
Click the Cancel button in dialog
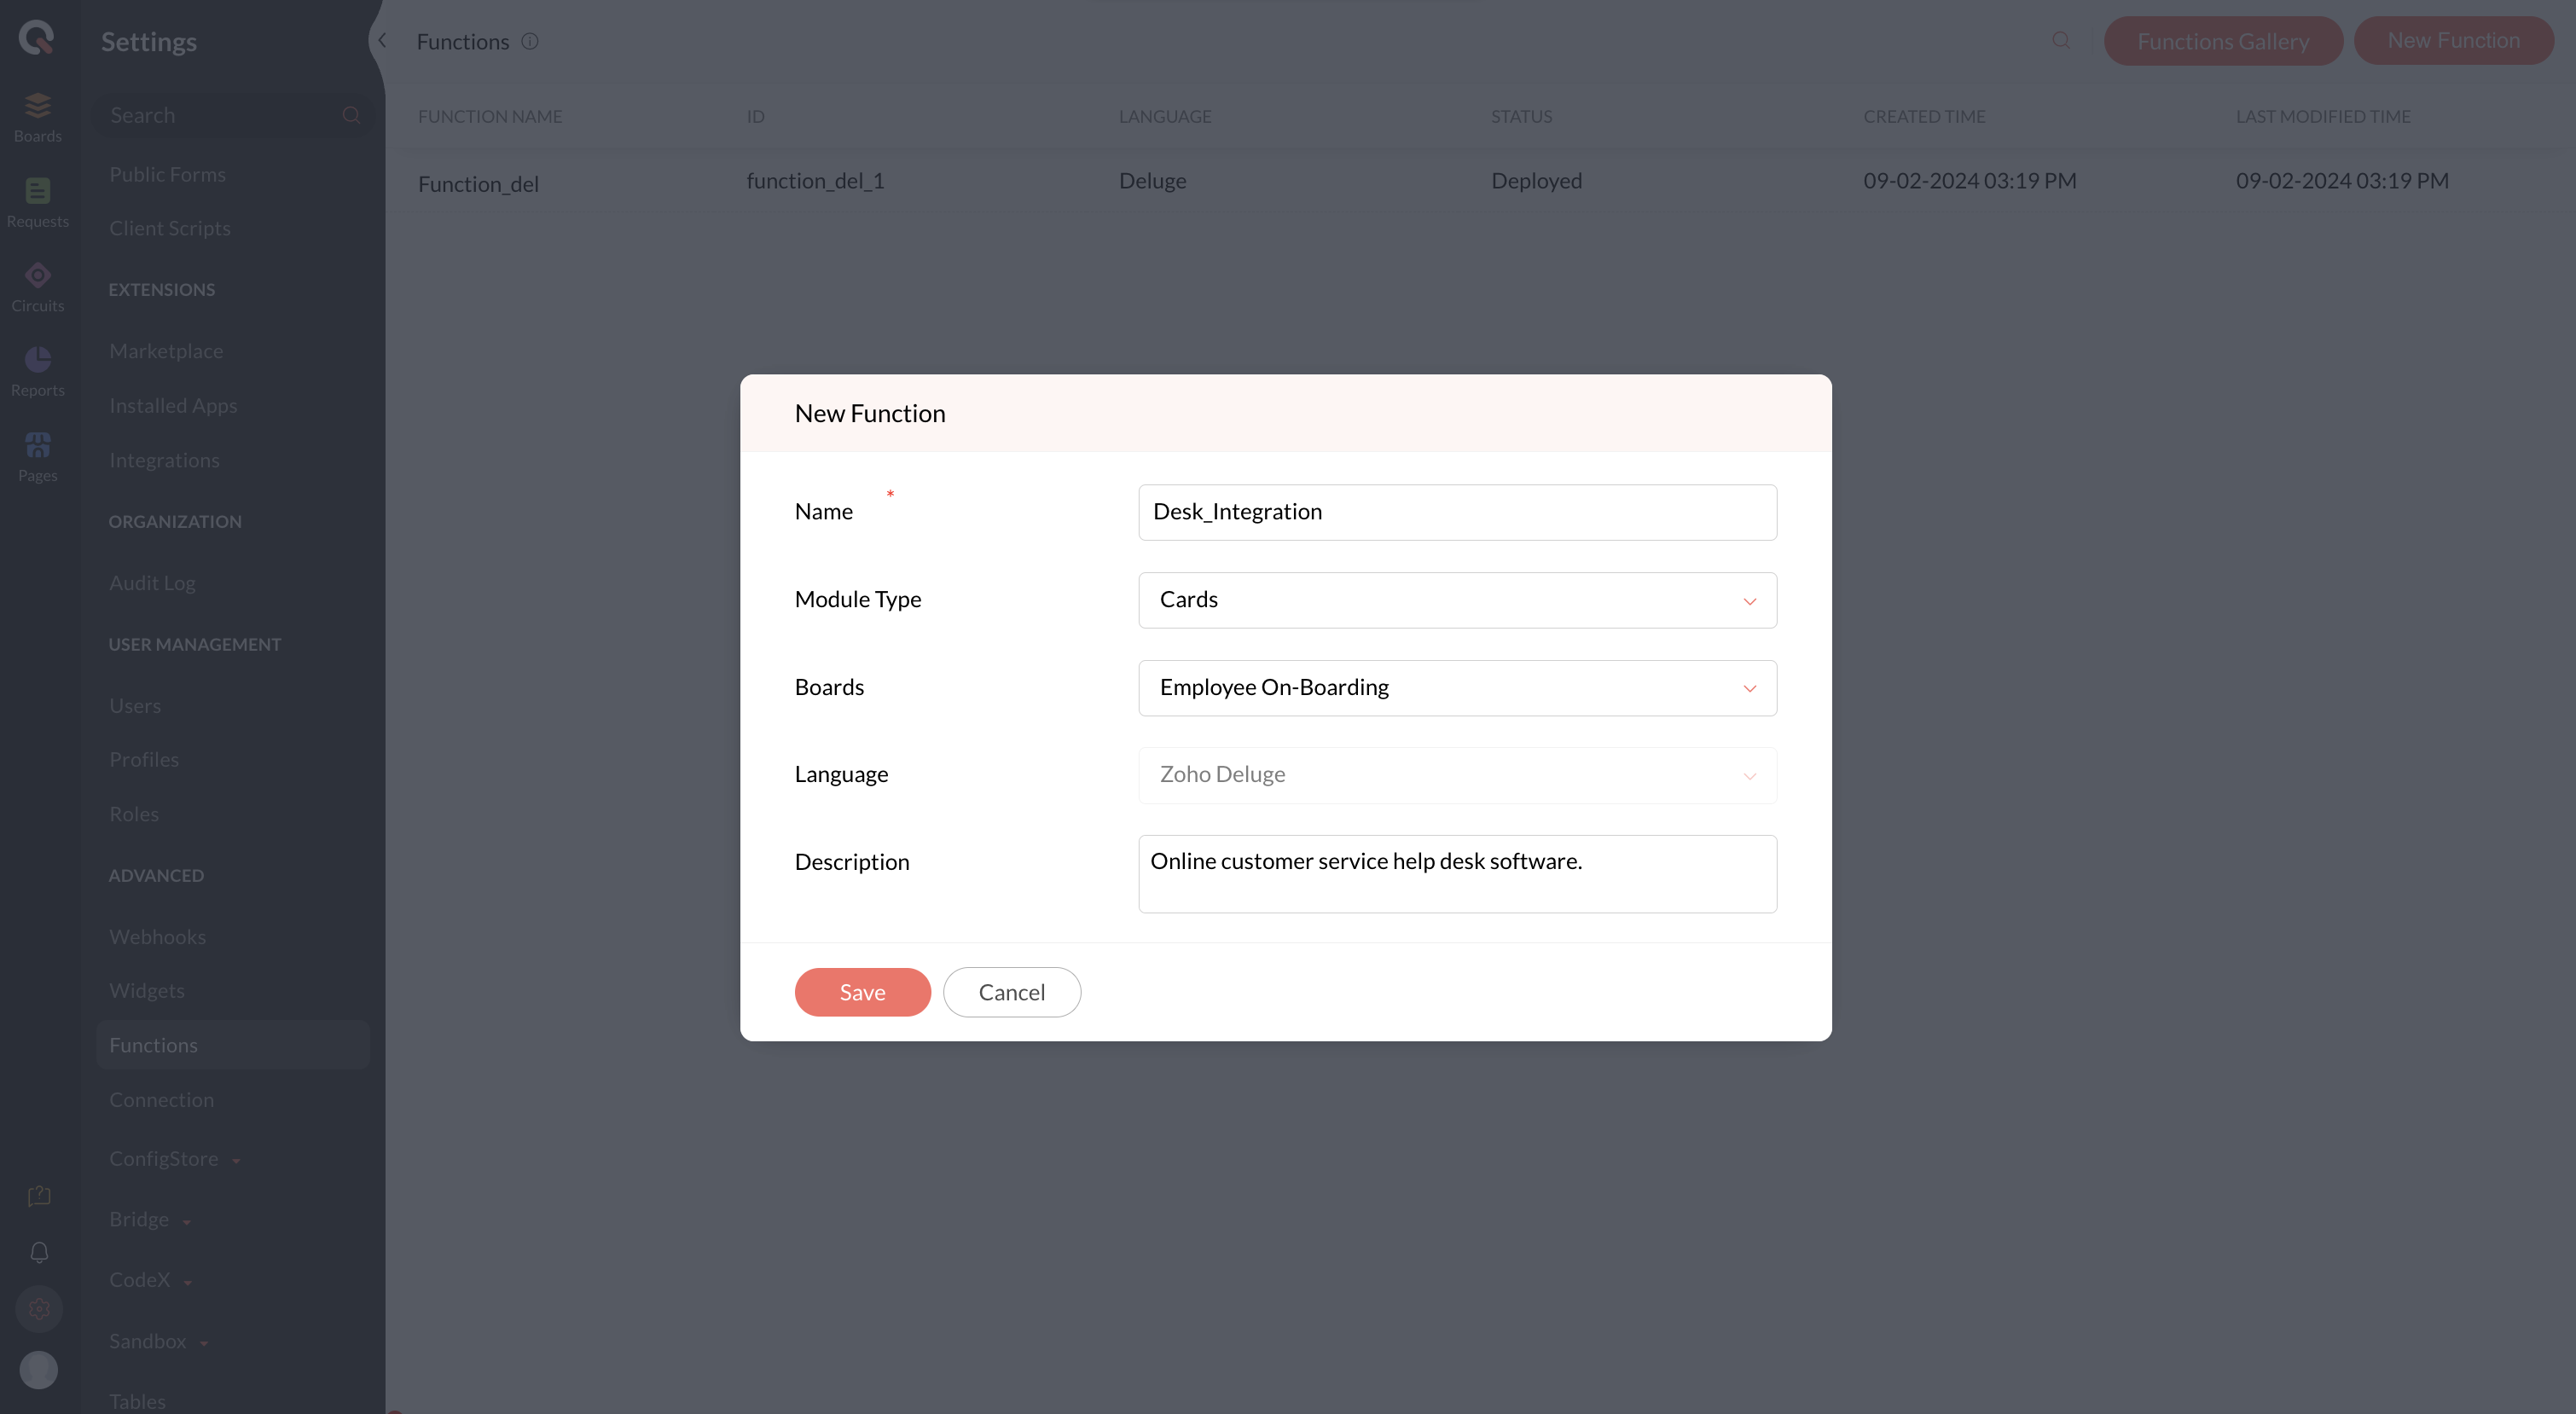pyautogui.click(x=1011, y=992)
